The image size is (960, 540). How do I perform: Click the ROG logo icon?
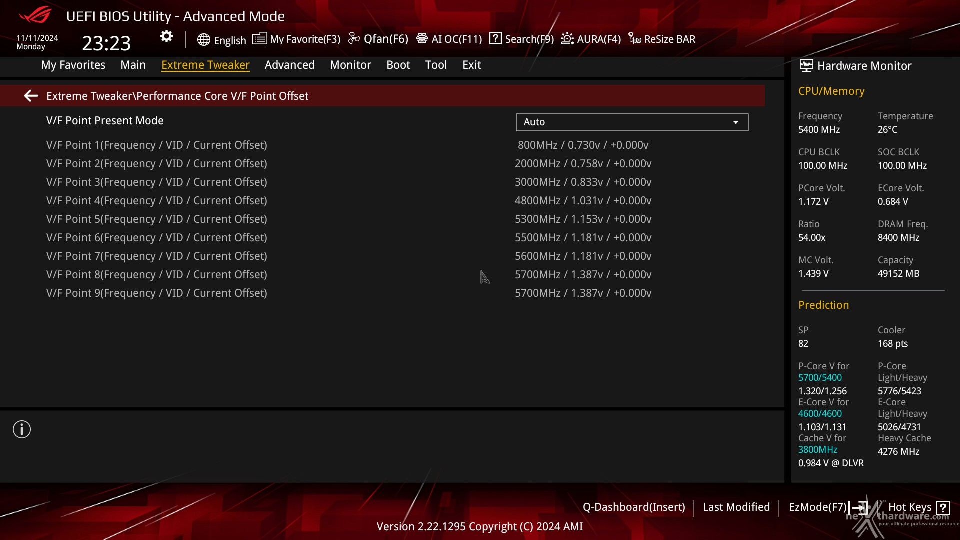pos(35,15)
